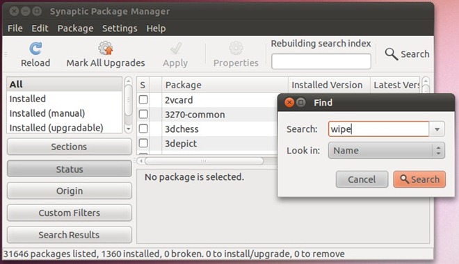Screen dimensions: 459x264
Task: Click the quick search input field
Action: point(321,61)
